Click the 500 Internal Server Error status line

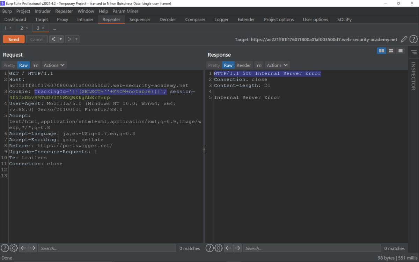pyautogui.click(x=267, y=73)
